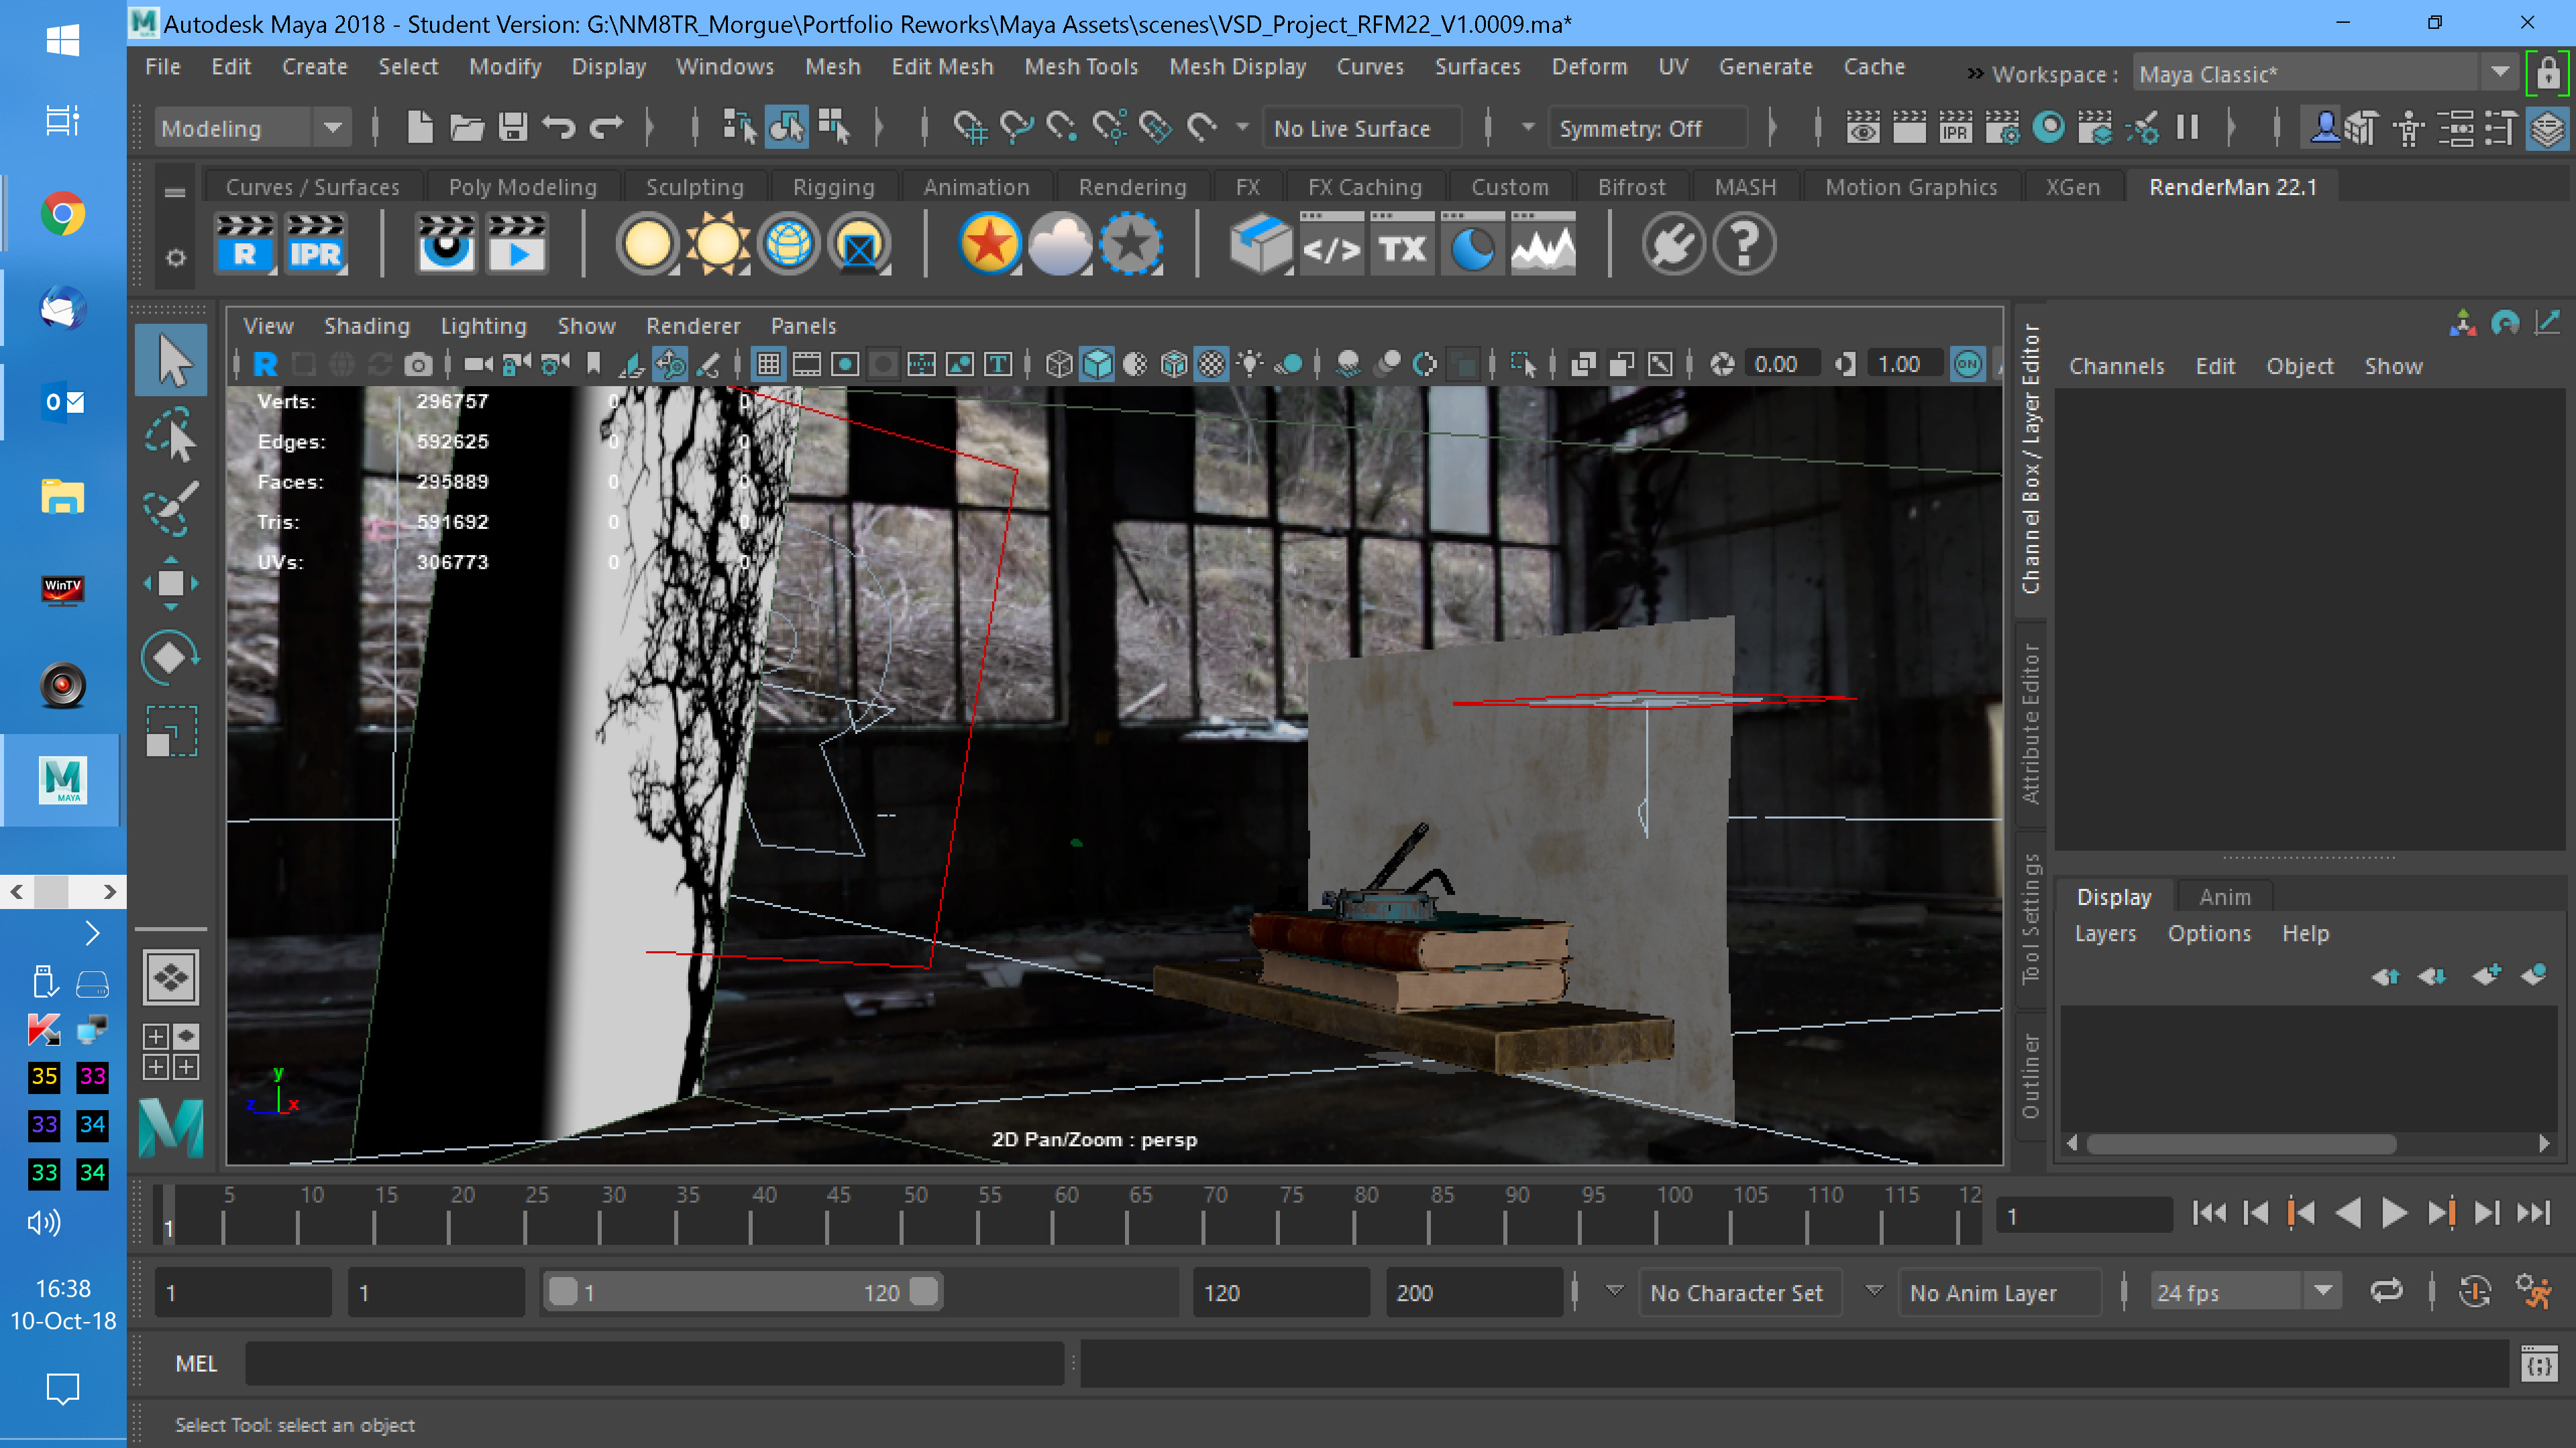This screenshot has height=1448, width=2576.
Task: Activate the Rotate tool in toolbox
Action: [171, 658]
